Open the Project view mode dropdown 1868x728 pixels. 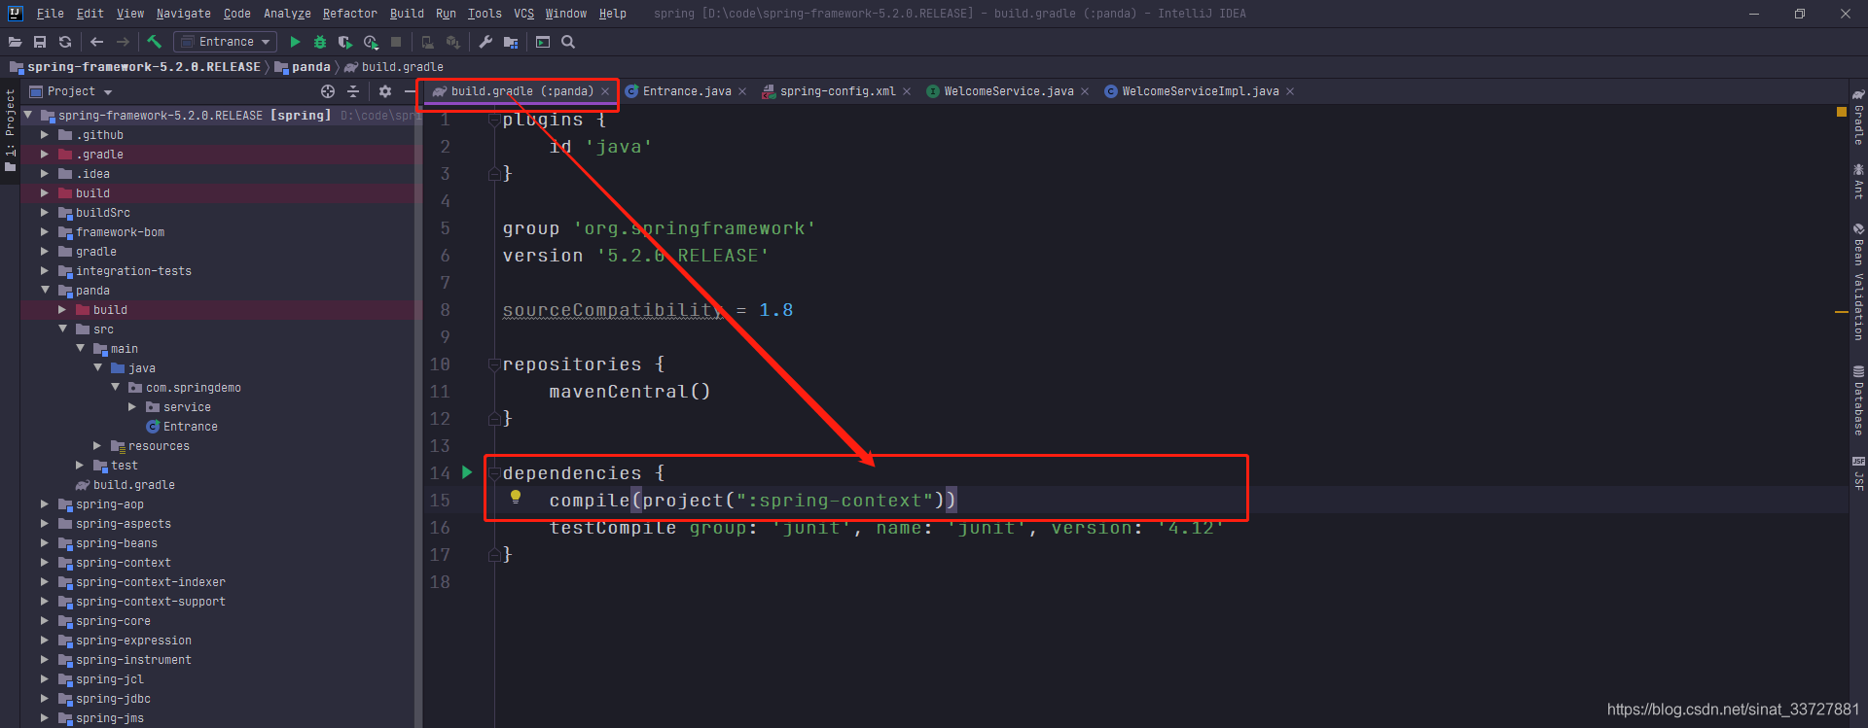coord(71,91)
